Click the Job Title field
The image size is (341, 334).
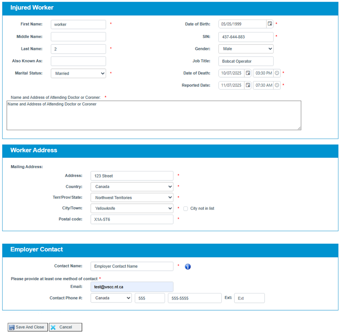pyautogui.click(x=246, y=61)
